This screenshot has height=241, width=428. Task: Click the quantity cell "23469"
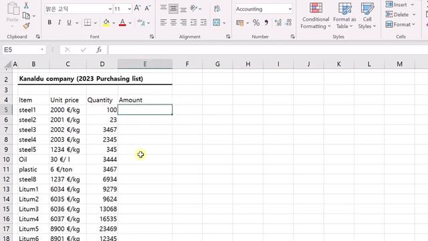coord(102,229)
